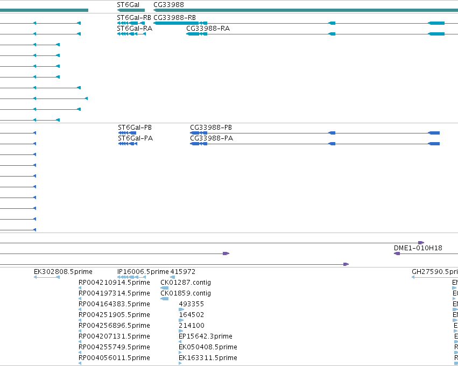Viewport: 458px width, 366px height.
Task: Click the CK01859.contig feature block
Action: click(x=165, y=299)
